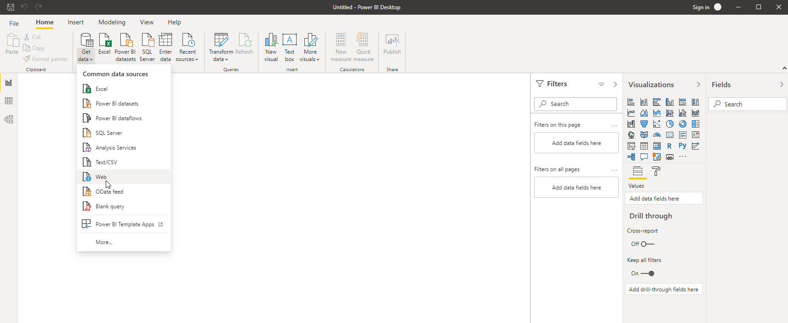
Task: Choose Web from the data sources list
Action: 124,177
